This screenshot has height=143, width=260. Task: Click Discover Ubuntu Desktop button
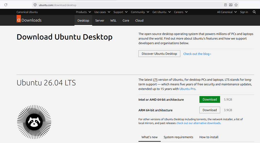tap(159, 54)
